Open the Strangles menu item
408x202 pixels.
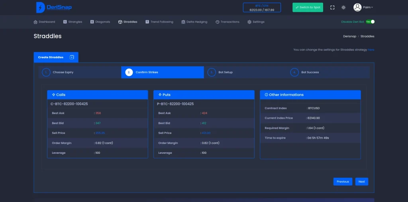pyautogui.click(x=73, y=22)
